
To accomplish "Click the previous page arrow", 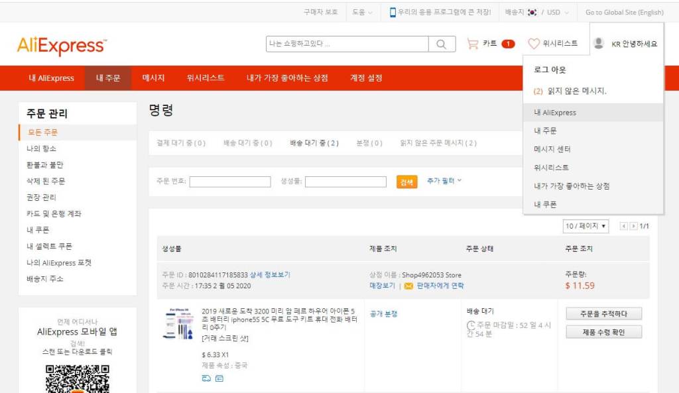I will click(x=623, y=226).
